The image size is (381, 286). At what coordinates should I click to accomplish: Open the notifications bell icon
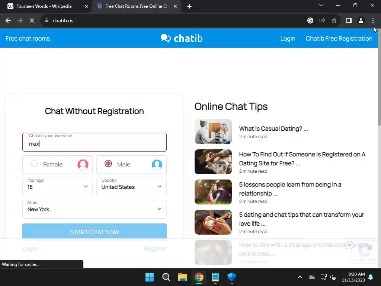coord(371,277)
